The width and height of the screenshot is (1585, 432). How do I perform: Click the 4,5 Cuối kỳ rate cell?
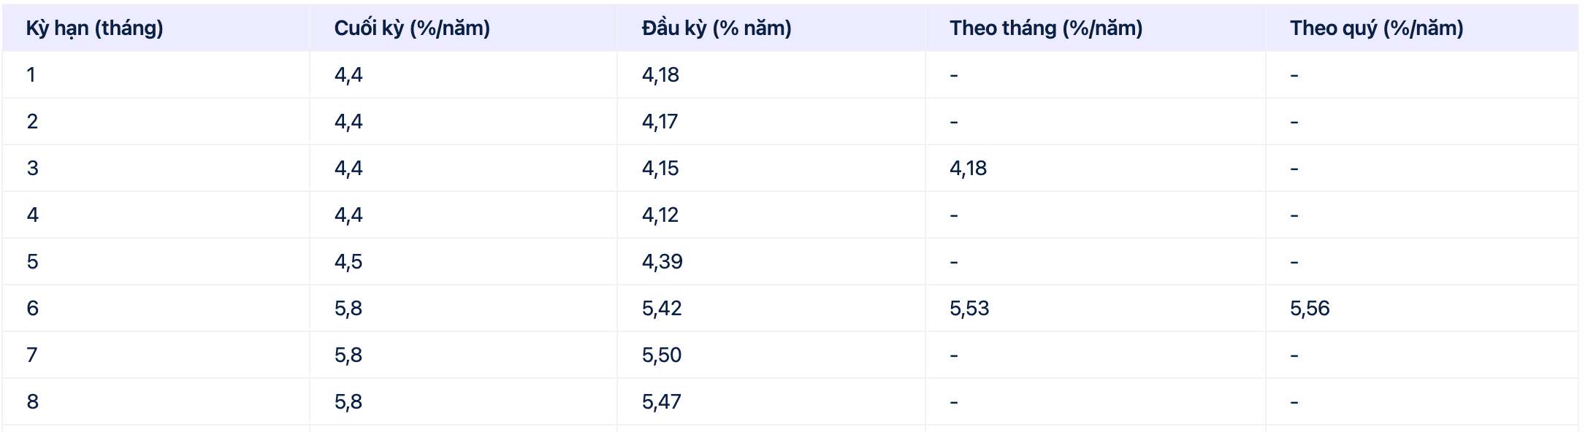pyautogui.click(x=348, y=262)
